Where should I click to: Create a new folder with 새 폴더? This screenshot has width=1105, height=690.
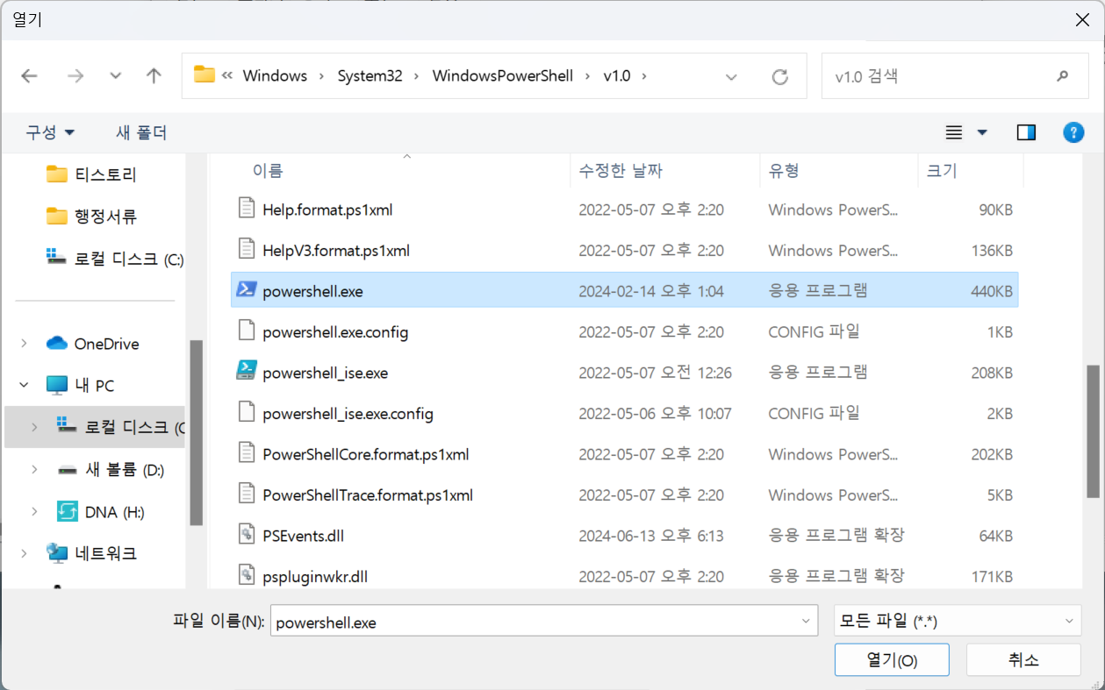pos(141,132)
